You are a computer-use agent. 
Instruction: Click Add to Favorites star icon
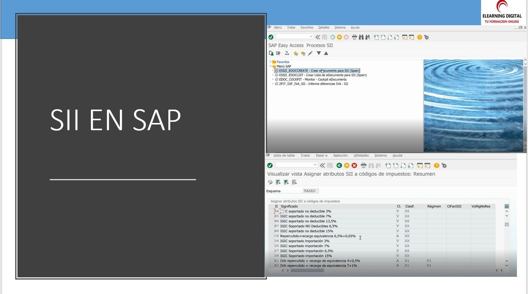296,53
